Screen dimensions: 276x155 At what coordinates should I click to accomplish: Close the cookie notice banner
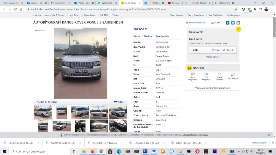[269, 135]
